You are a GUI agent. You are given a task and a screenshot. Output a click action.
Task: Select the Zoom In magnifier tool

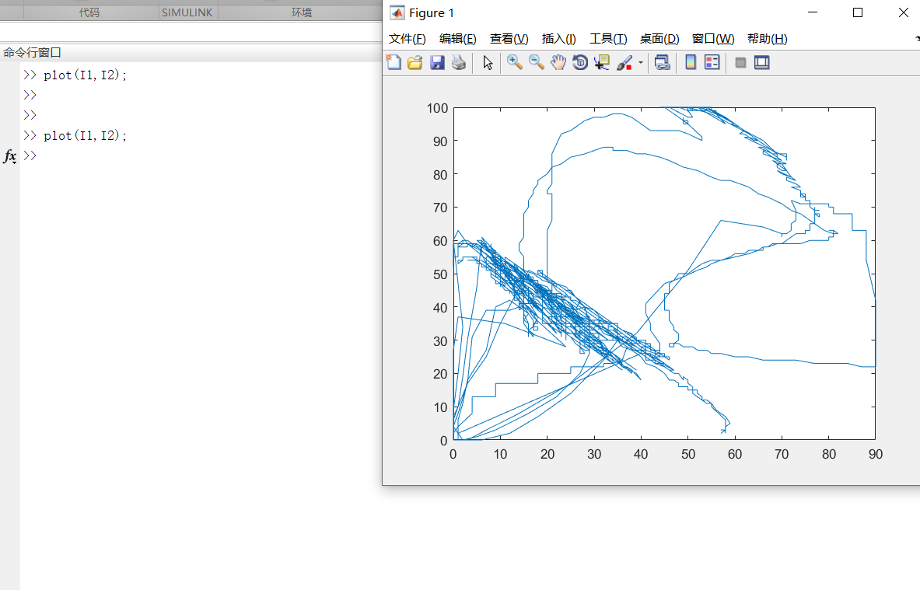pos(515,62)
